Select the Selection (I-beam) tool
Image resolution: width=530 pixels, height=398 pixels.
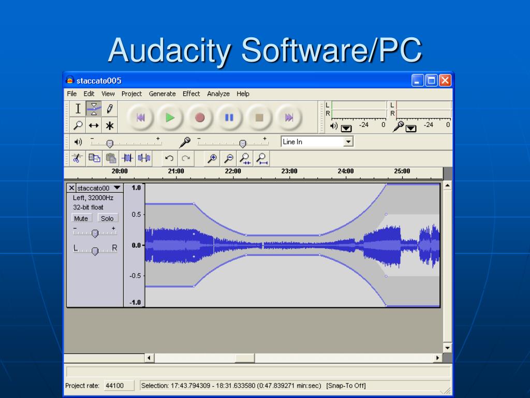point(78,109)
